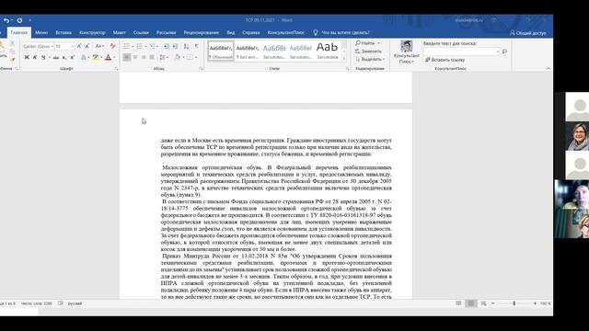Click the Найти find button
This screenshot has height=331, width=589.
[365, 43]
